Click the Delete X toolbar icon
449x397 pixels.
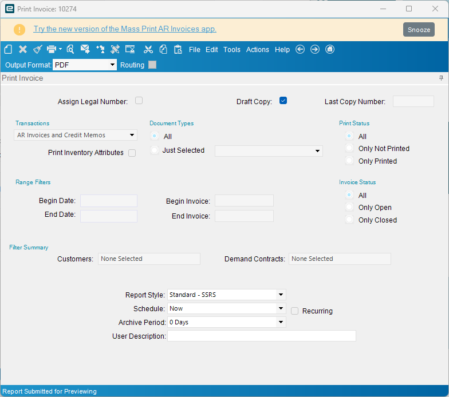[23, 49]
